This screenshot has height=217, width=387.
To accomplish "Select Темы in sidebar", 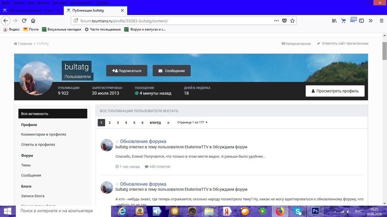I will click(x=26, y=165).
